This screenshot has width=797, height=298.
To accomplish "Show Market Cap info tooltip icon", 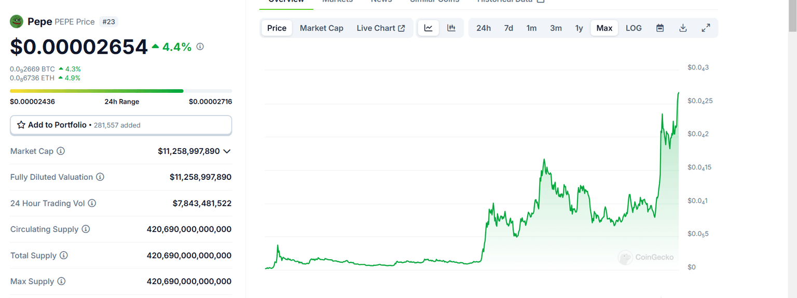I will pos(61,151).
